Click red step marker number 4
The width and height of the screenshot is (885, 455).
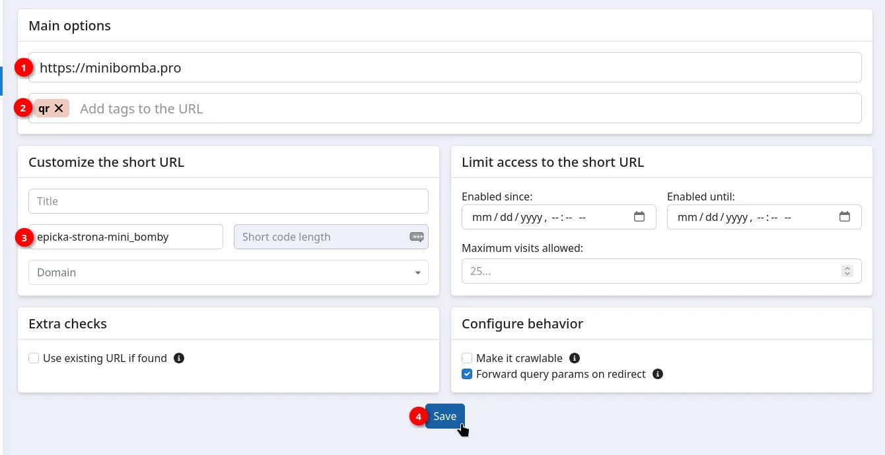(x=417, y=417)
